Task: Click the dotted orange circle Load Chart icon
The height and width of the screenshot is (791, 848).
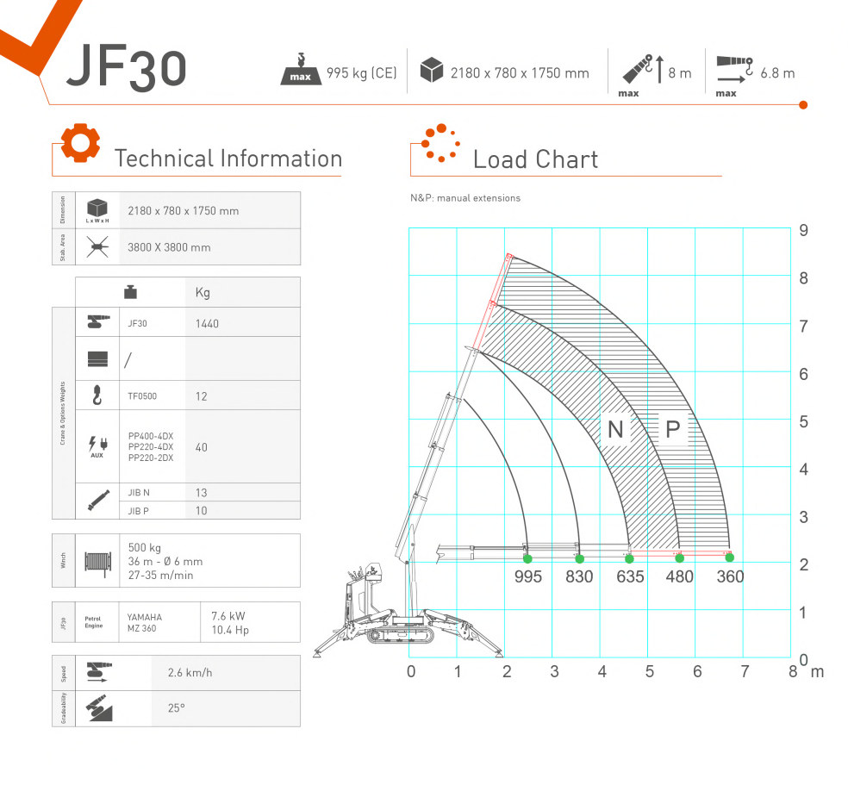Action: tap(440, 144)
